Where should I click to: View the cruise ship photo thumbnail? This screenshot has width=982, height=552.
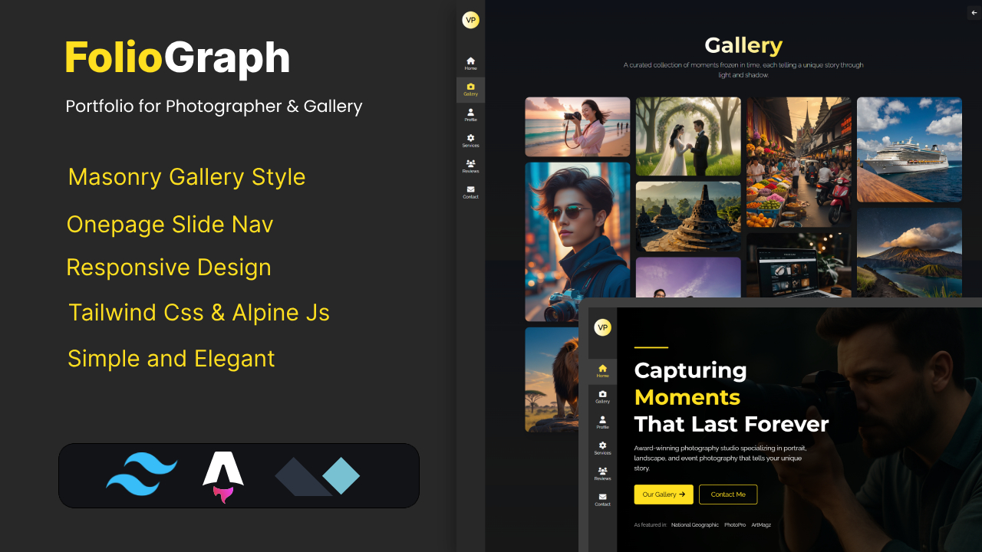(x=909, y=149)
